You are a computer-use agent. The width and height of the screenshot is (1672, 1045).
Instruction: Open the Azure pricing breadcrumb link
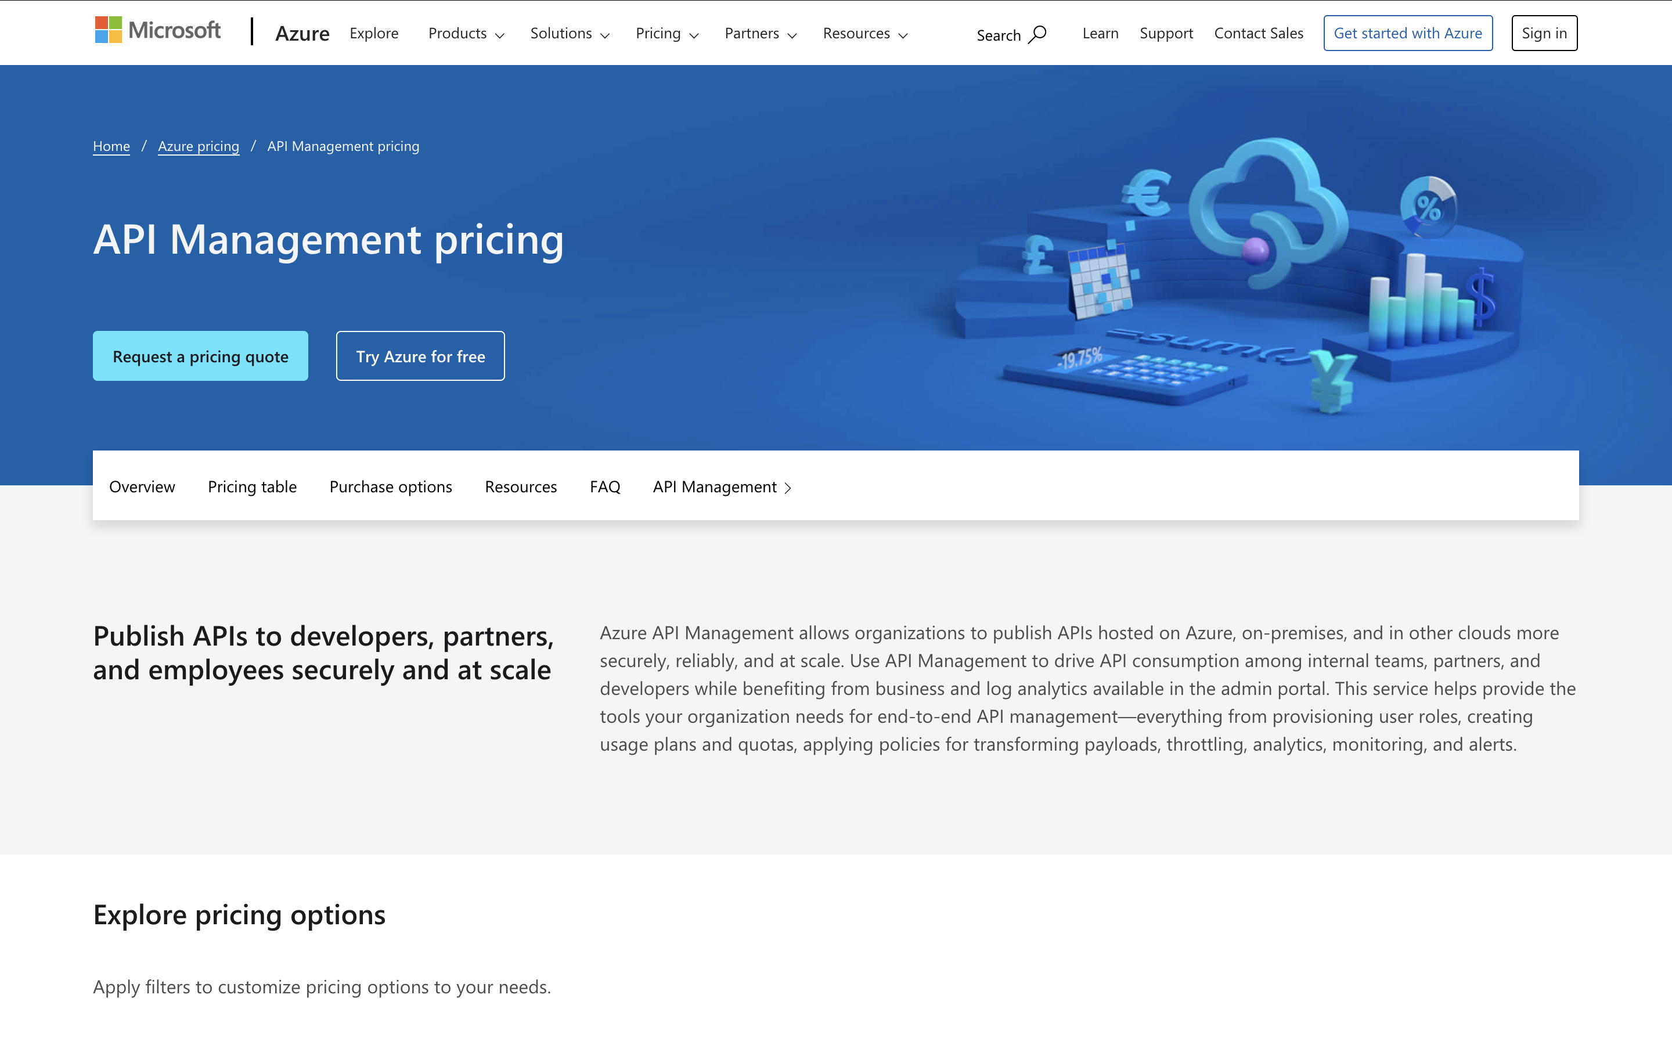pos(199,146)
